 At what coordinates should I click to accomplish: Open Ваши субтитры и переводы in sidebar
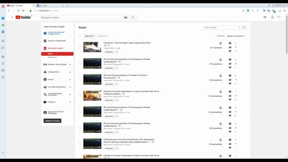pos(55,112)
